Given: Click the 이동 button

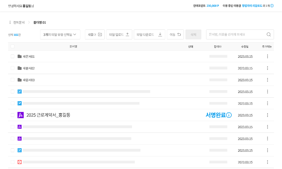Looking at the screenshot, I should pos(175,34).
